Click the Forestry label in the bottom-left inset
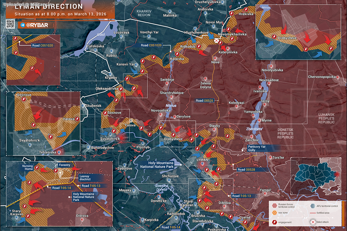Viewport: 347px width, 231px height. point(65,165)
